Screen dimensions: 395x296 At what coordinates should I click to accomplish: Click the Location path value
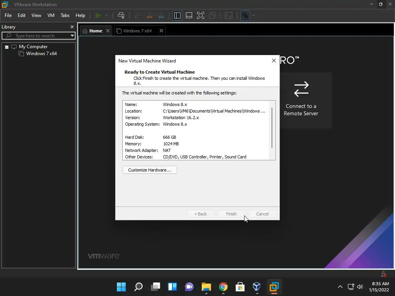click(x=214, y=111)
